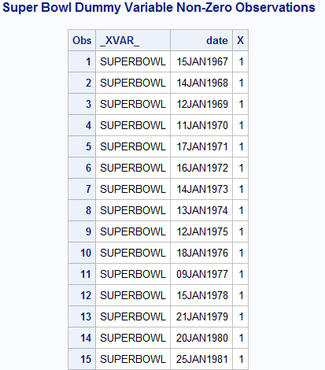This screenshot has width=325, height=370.
Task: Click observation number 4 row header
Action: [x=82, y=125]
